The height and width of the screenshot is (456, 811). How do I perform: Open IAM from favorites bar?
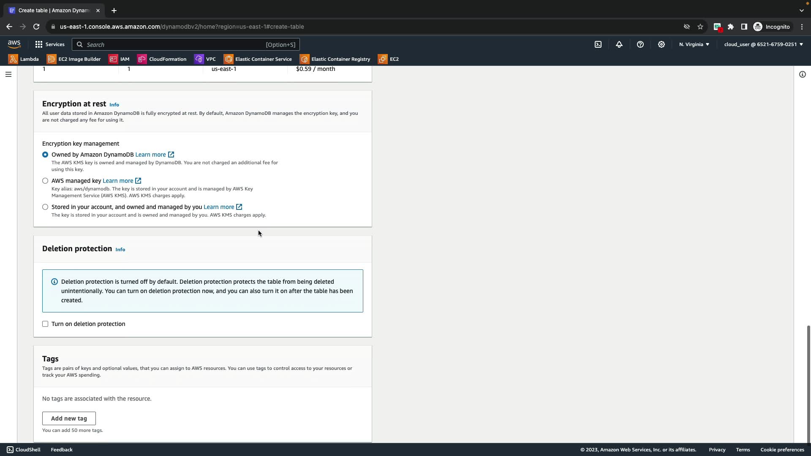click(119, 59)
